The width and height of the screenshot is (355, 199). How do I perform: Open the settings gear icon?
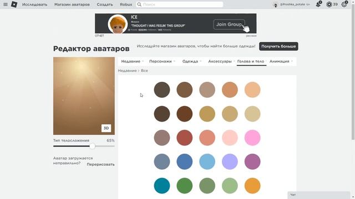(x=344, y=4)
